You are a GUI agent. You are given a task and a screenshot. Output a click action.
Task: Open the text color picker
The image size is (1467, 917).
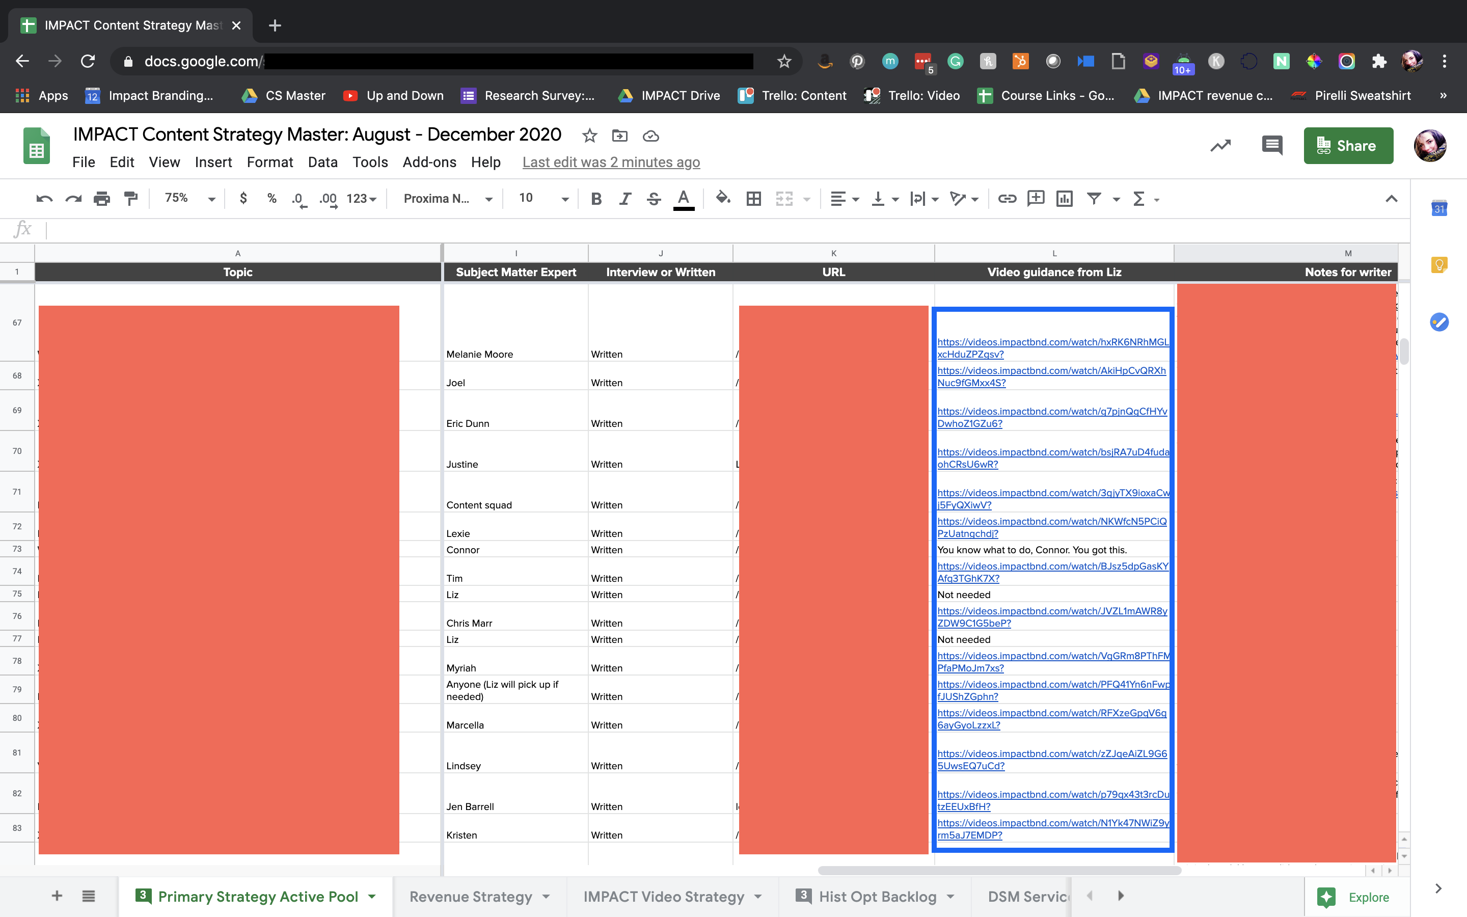click(x=683, y=199)
